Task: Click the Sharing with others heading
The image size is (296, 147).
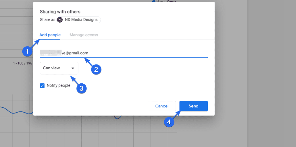Action: click(x=60, y=12)
